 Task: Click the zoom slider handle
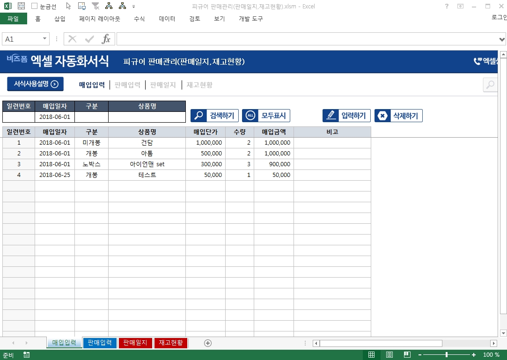tap(447, 355)
